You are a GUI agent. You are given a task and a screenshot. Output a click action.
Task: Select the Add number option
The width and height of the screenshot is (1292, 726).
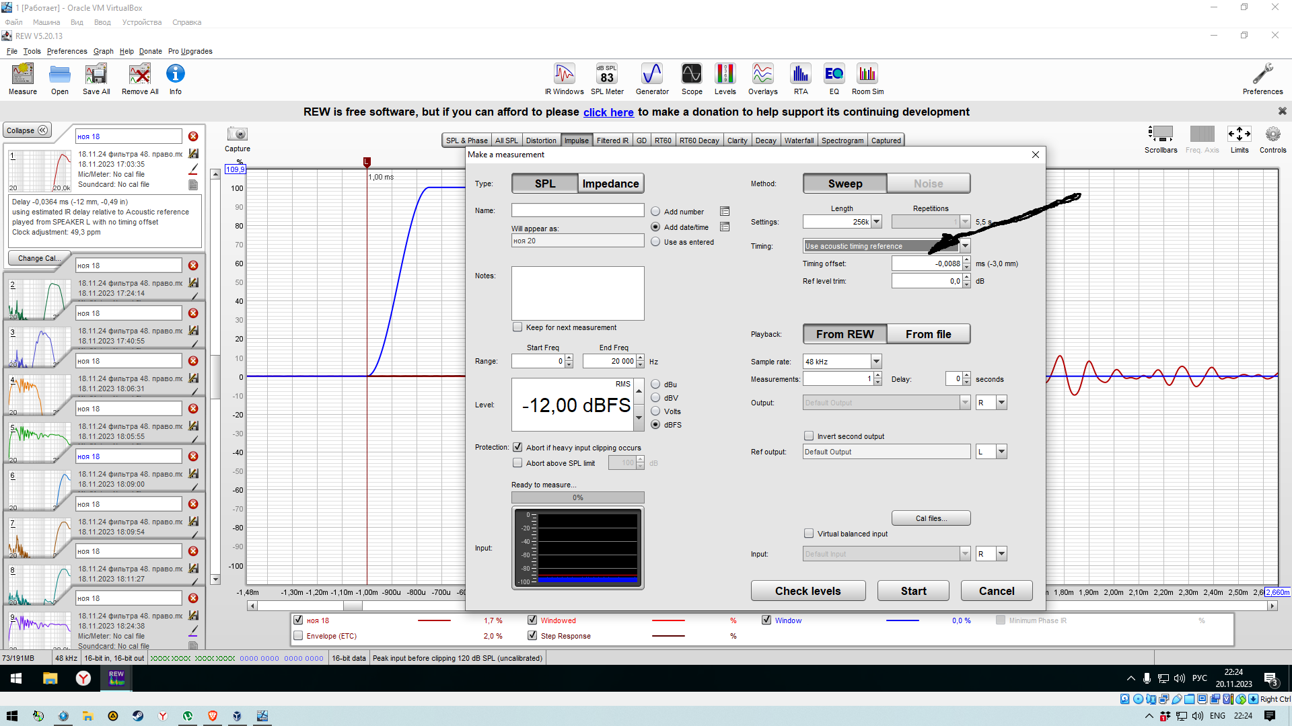(x=655, y=212)
